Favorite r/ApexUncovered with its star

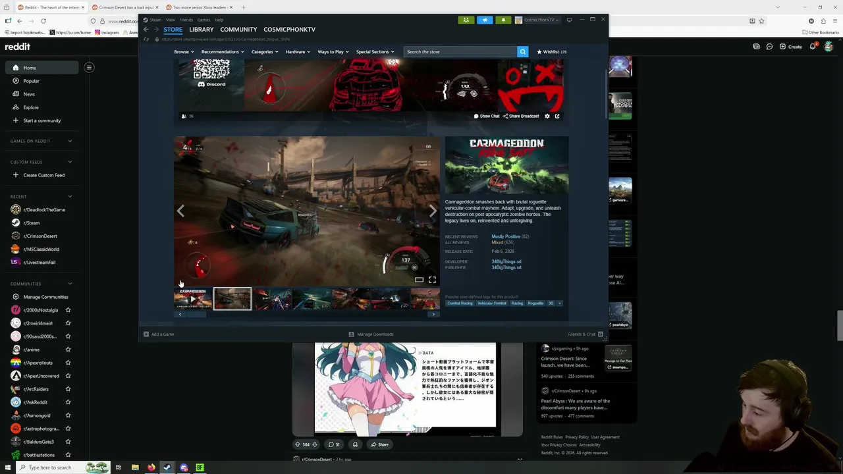(x=68, y=376)
